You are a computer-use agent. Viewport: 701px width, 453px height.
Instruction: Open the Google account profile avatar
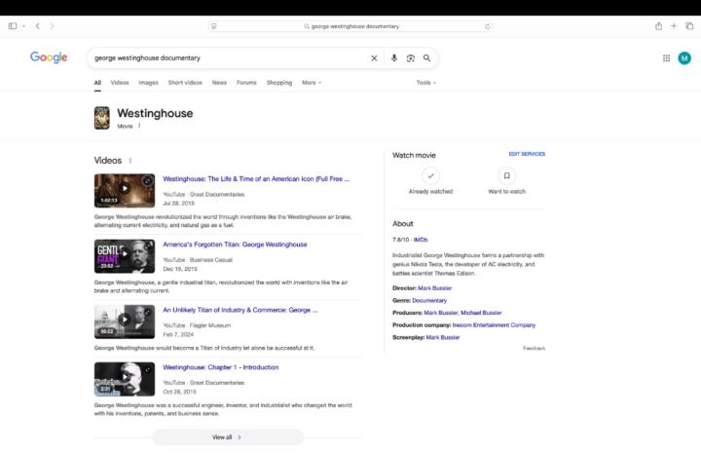pyautogui.click(x=684, y=58)
